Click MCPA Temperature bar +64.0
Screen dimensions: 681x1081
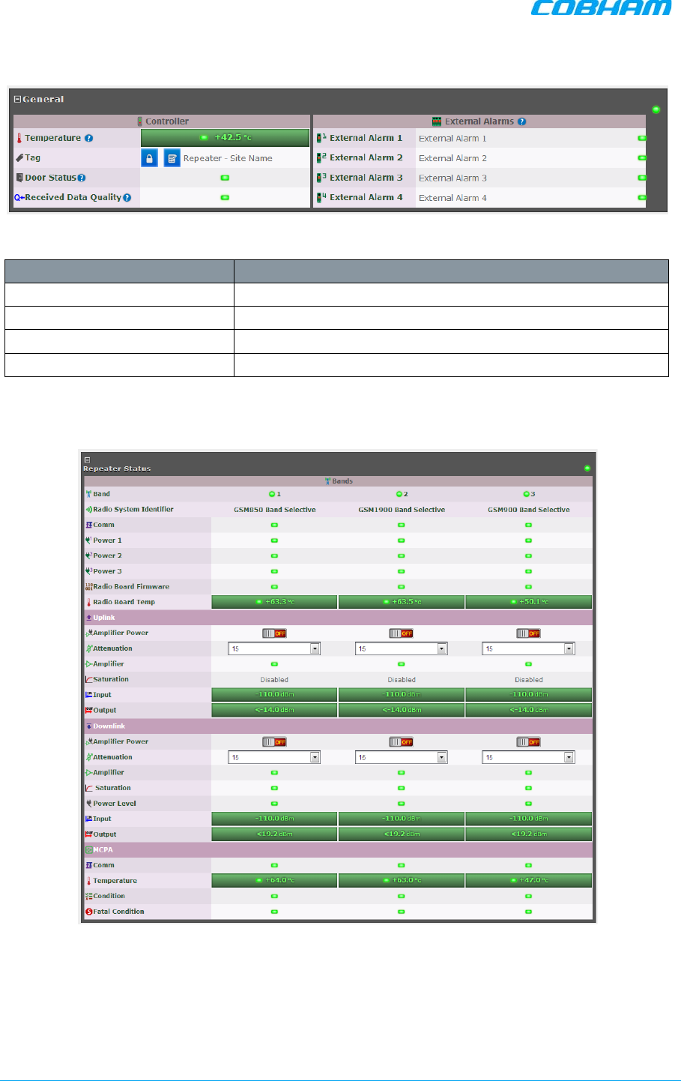(x=274, y=881)
